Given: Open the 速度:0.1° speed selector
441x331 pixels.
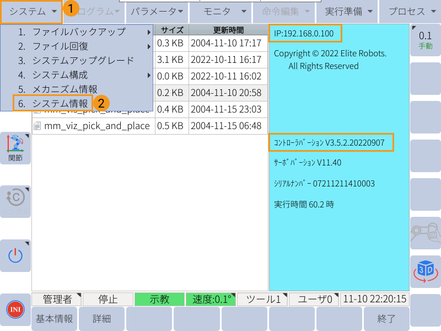Looking at the screenshot, I should (211, 299).
